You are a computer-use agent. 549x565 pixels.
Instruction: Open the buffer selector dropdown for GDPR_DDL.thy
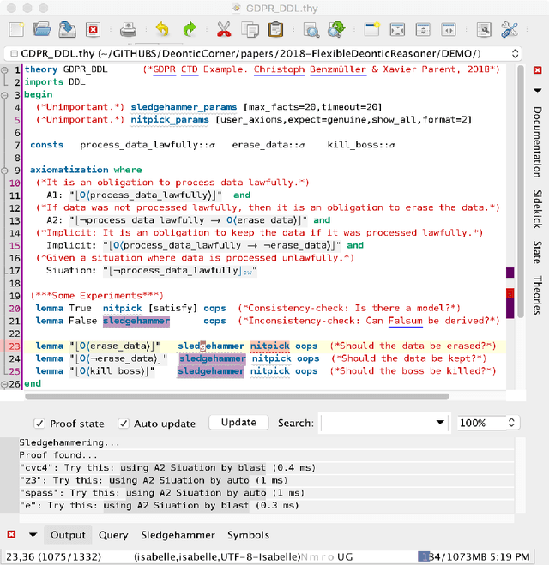point(513,52)
